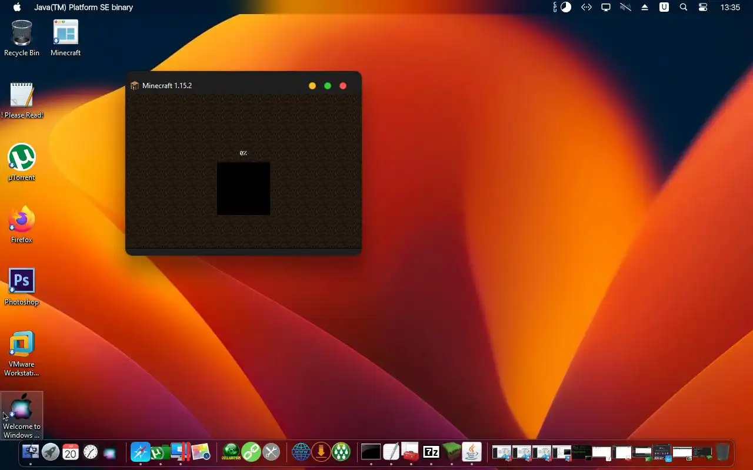The height and width of the screenshot is (470, 753).
Task: Open Control Center toggles icon
Action: [x=703, y=7]
